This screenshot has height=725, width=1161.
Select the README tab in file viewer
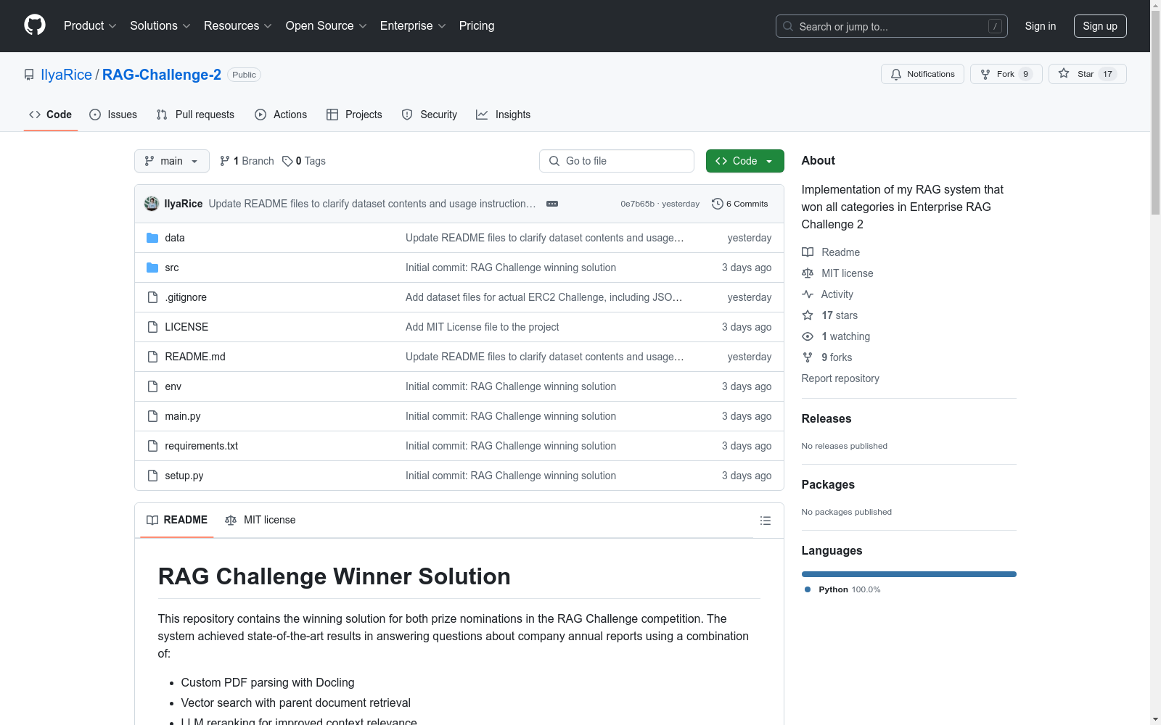177,520
